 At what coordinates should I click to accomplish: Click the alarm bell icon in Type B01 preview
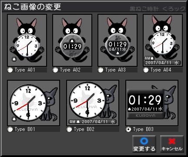click(14, 119)
